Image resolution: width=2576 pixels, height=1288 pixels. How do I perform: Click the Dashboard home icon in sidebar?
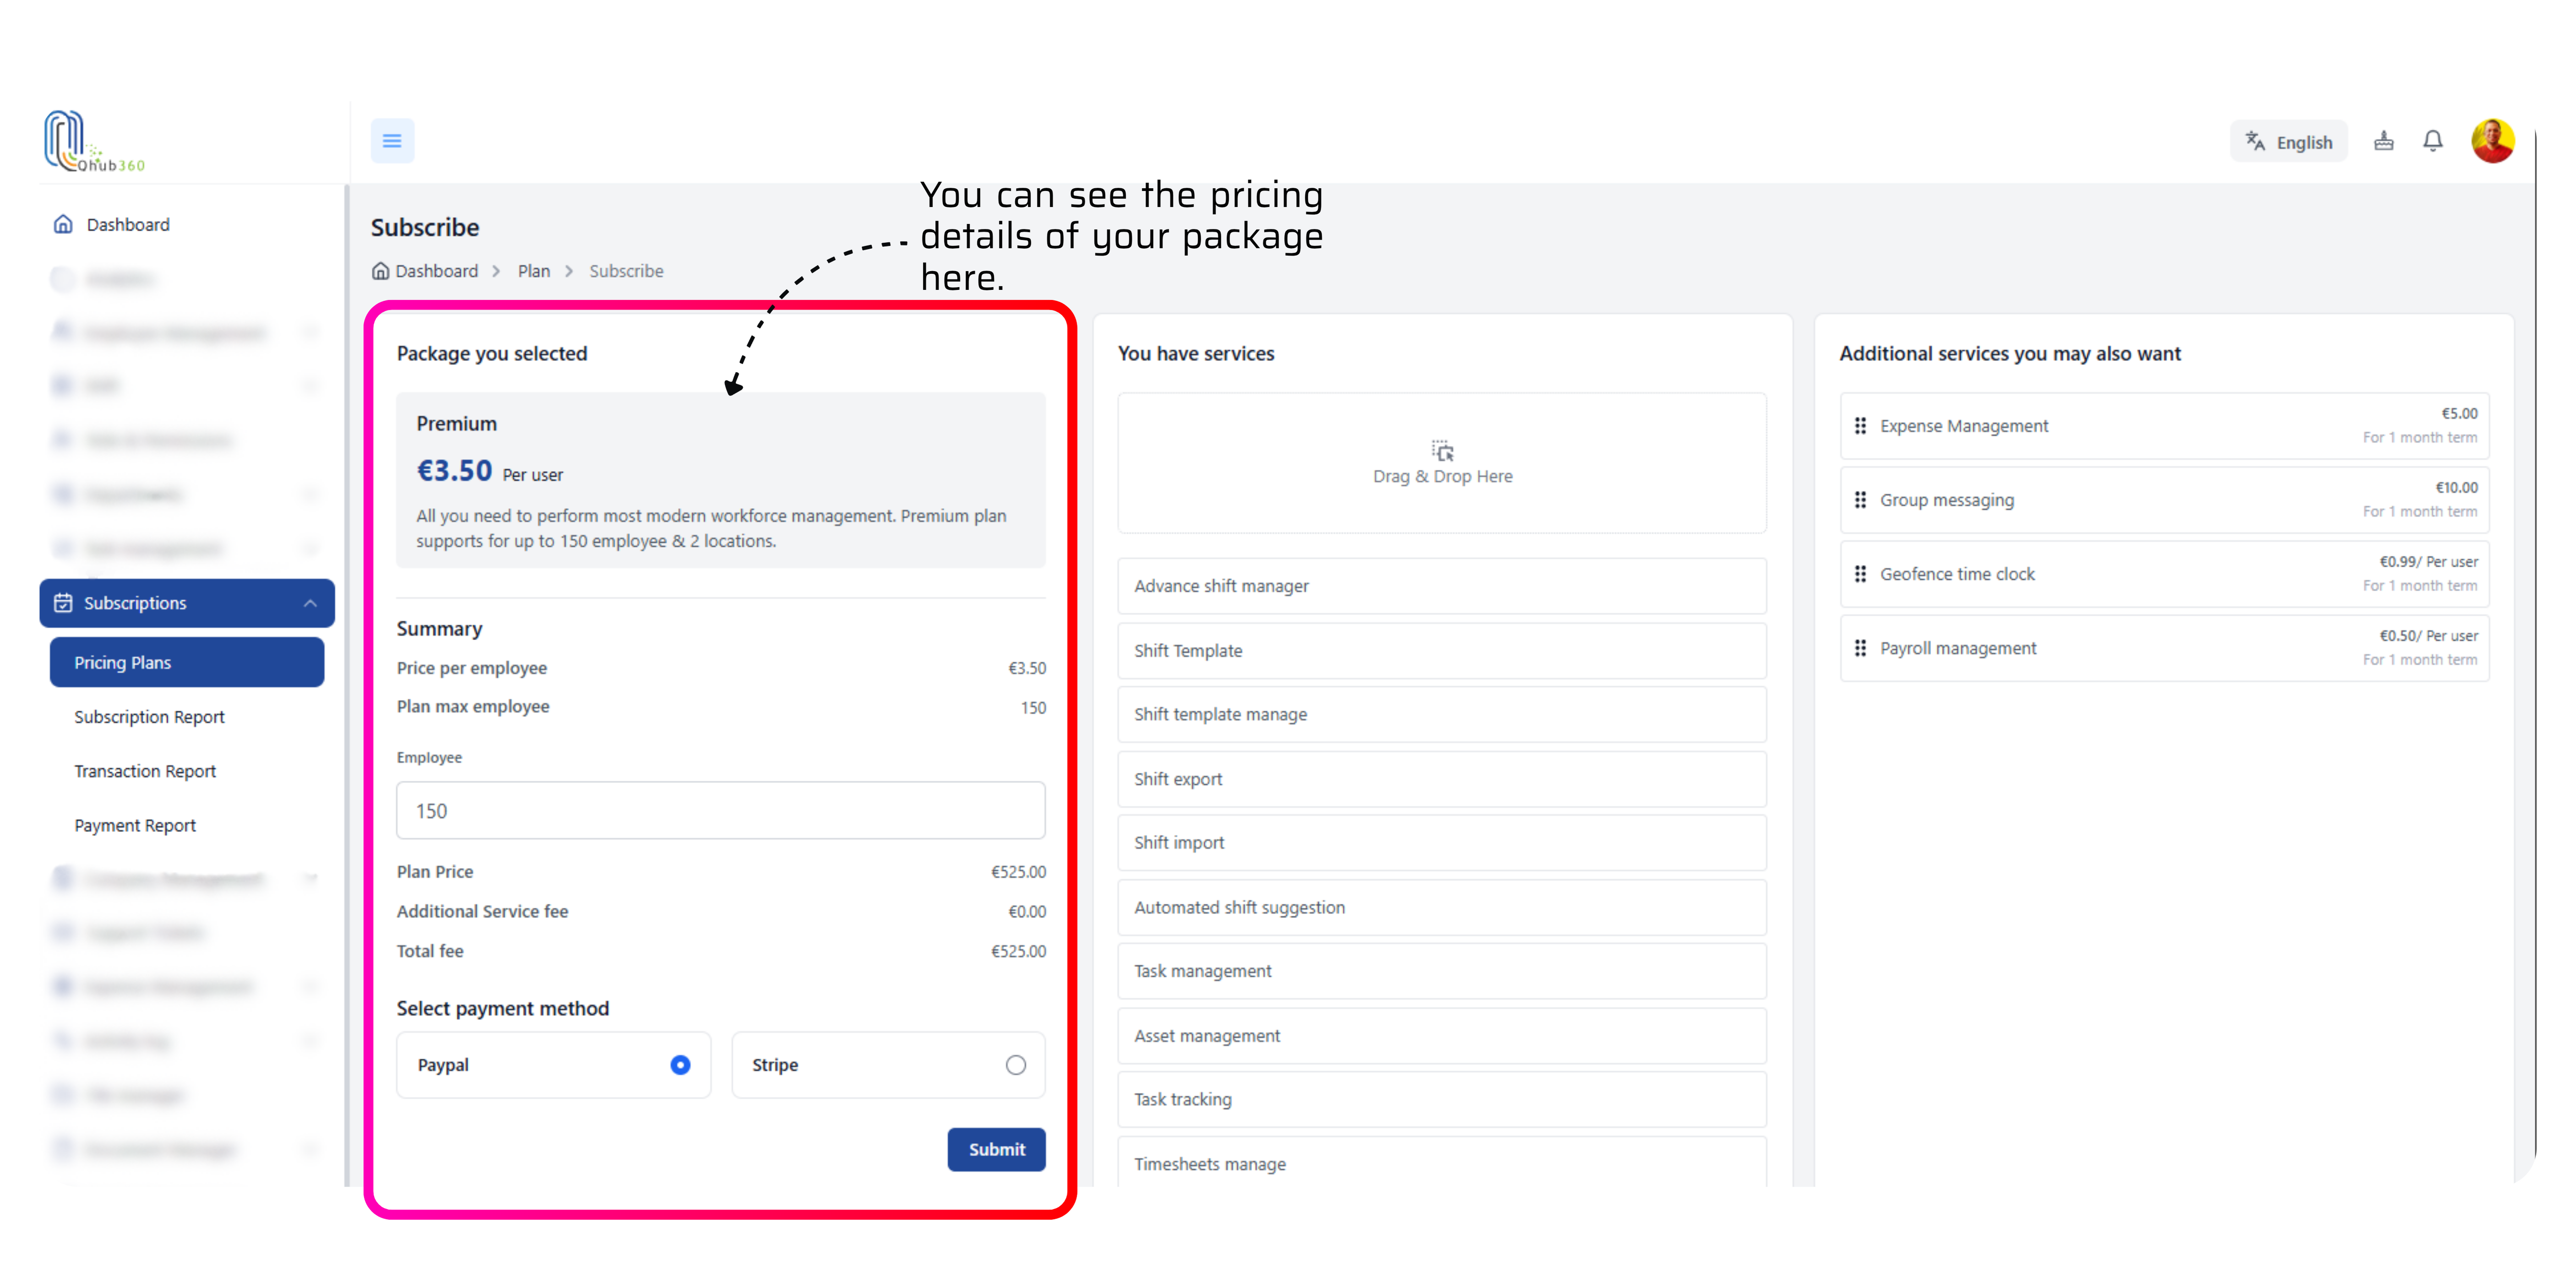click(x=63, y=224)
